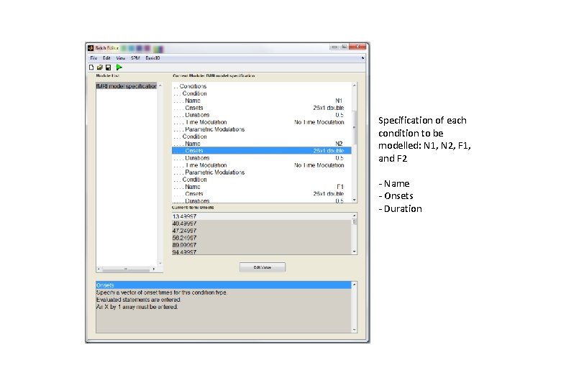Screen dimensions: 561x388
Task: Select onset value 56.24997 in the list
Action: click(262, 238)
